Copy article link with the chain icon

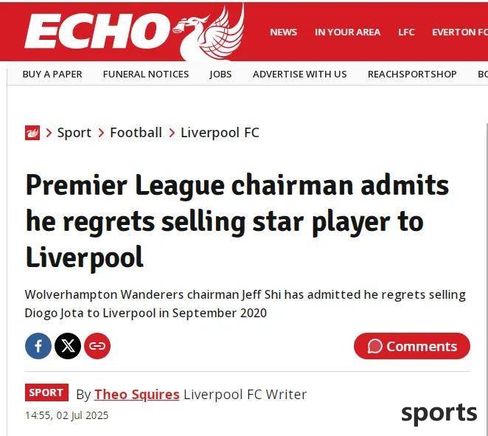(x=97, y=346)
